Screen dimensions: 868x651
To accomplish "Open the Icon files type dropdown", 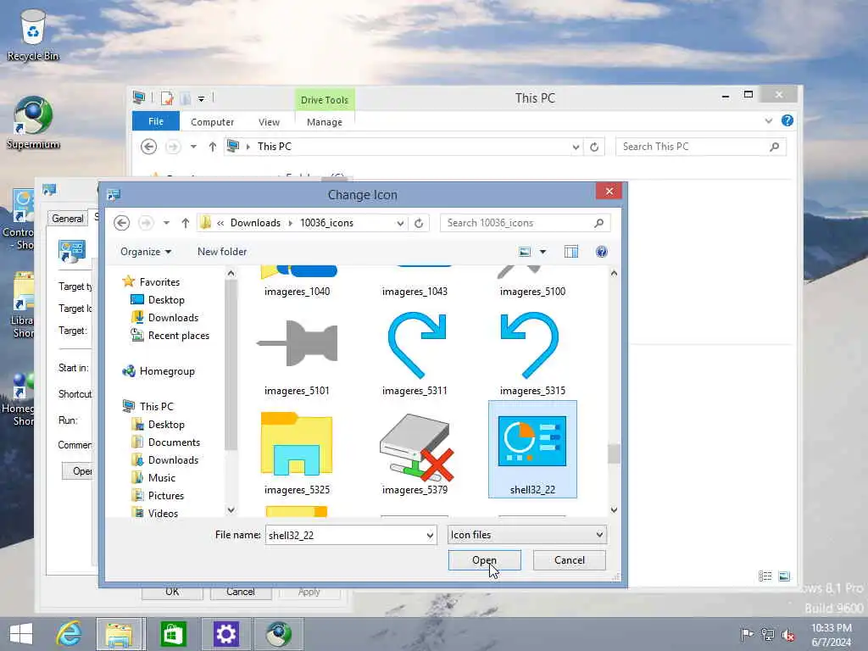I will tap(526, 535).
